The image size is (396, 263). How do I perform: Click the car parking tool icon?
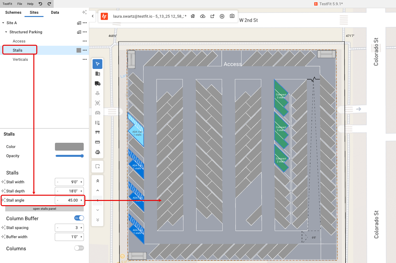click(97, 113)
